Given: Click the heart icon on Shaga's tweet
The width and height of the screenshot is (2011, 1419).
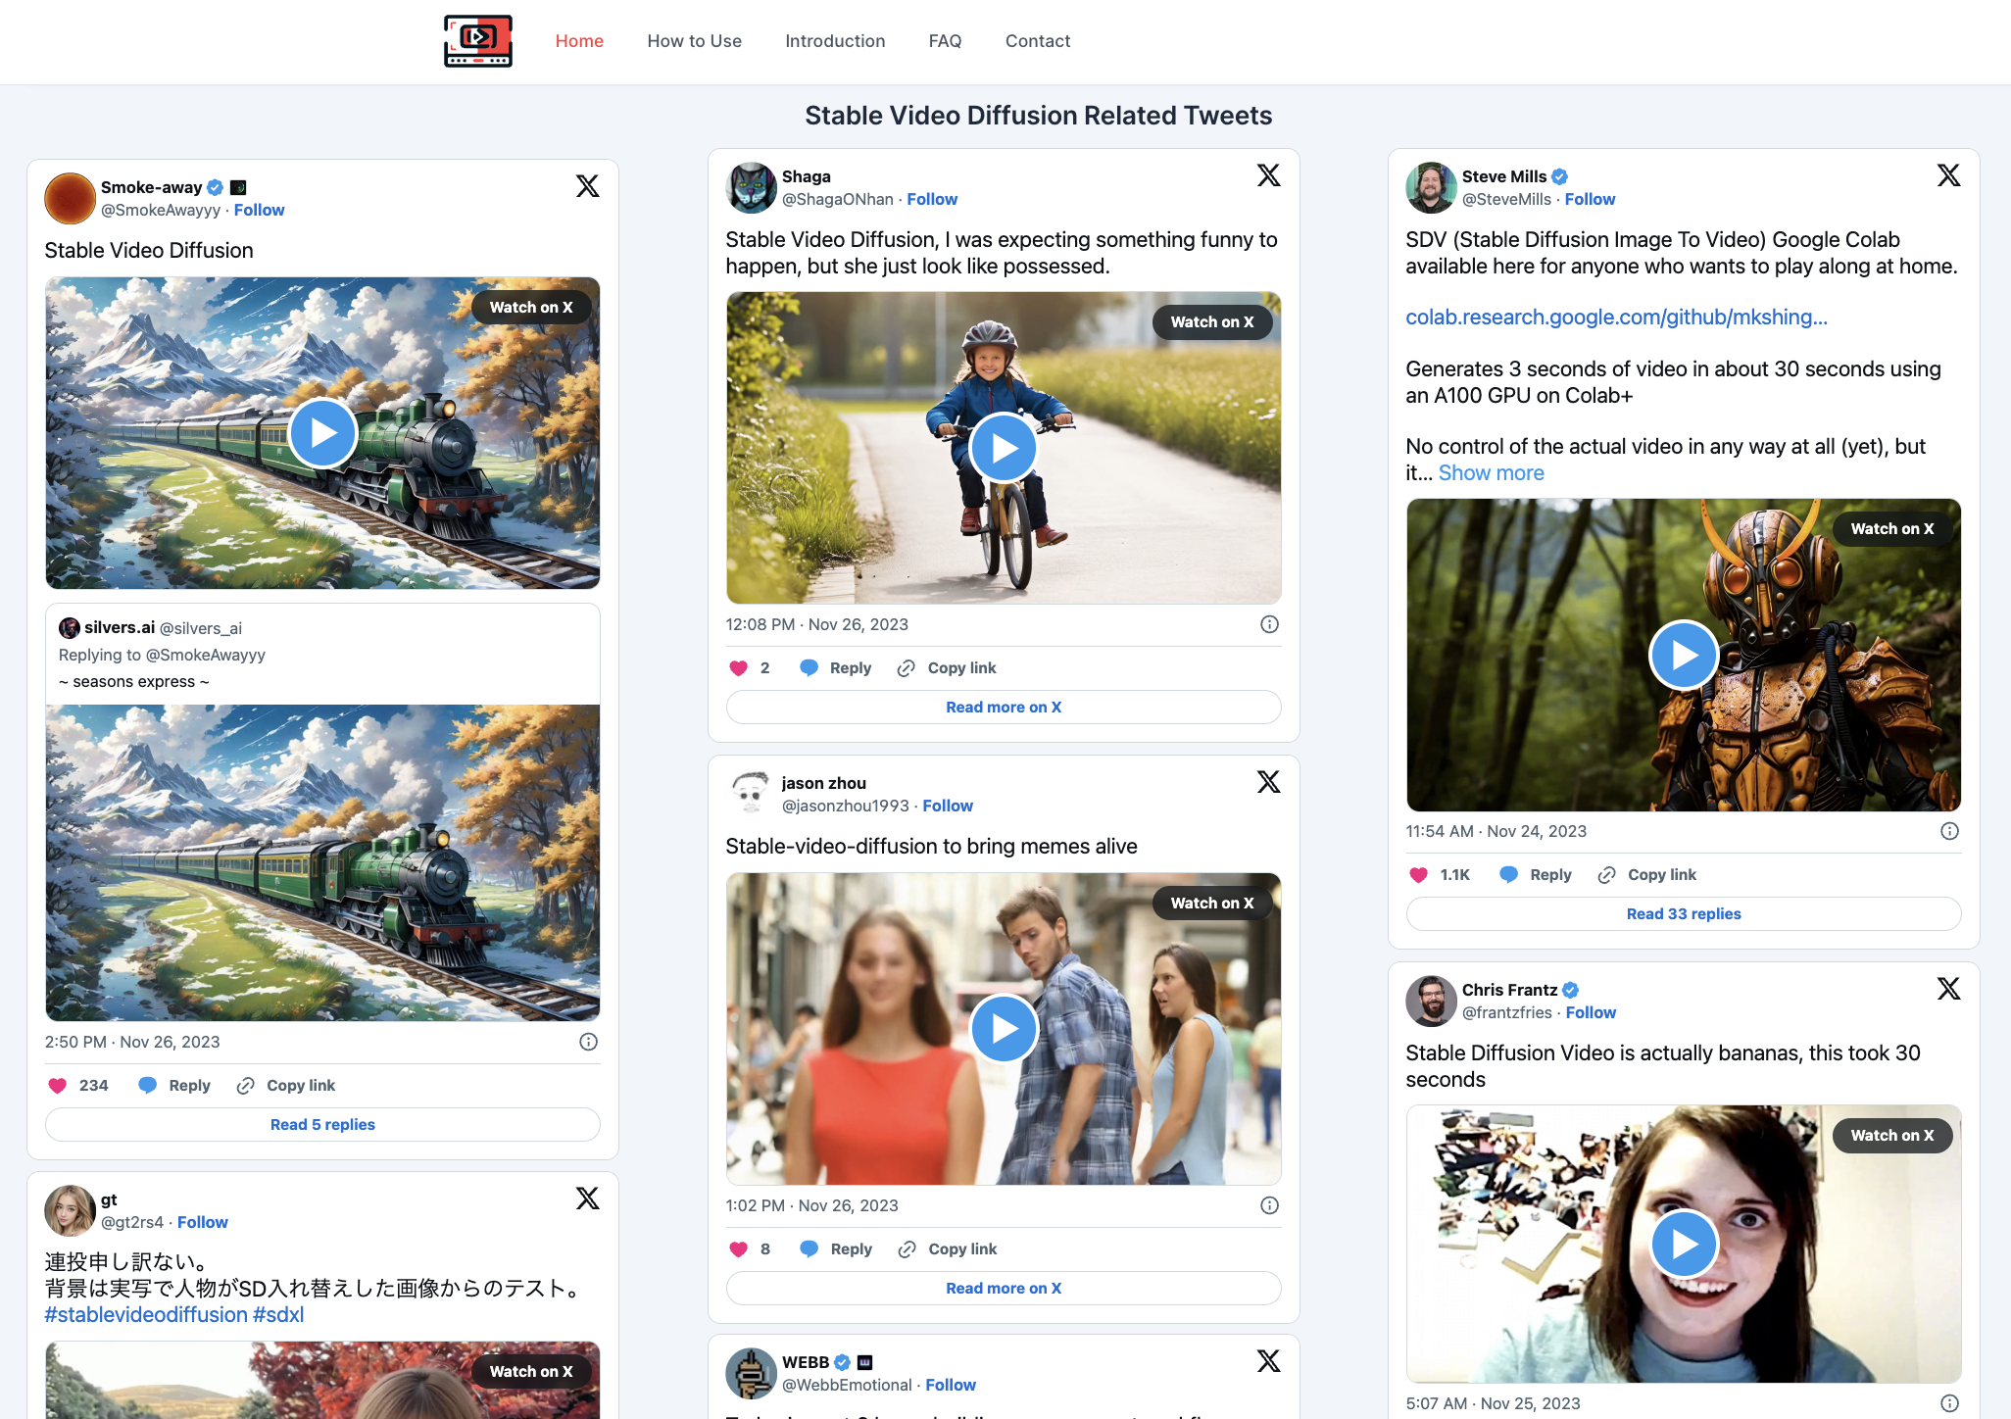Looking at the screenshot, I should click(x=738, y=668).
